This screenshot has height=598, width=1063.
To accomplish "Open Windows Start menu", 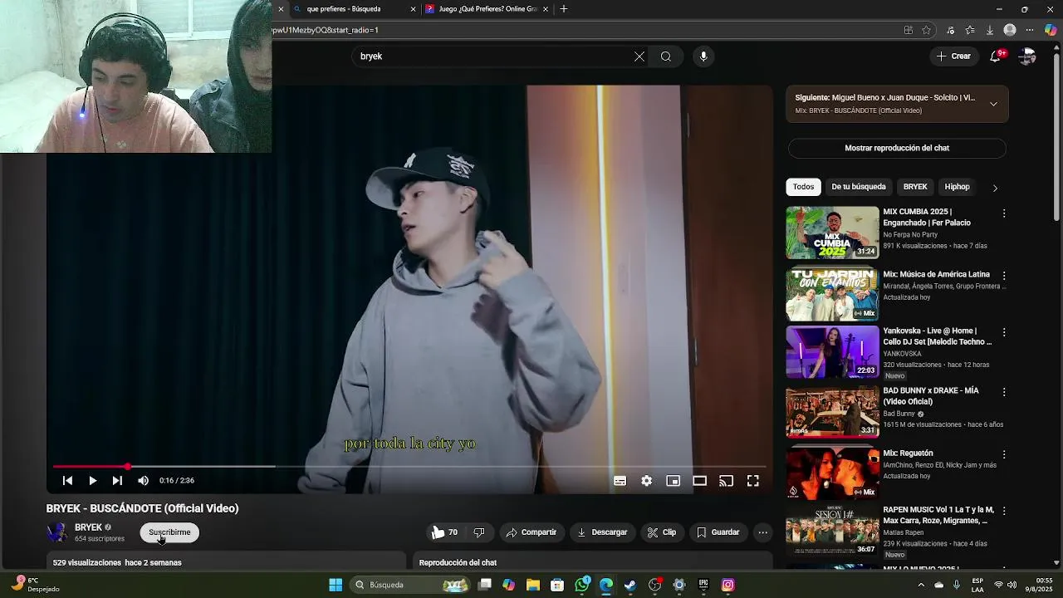I will pos(336,585).
